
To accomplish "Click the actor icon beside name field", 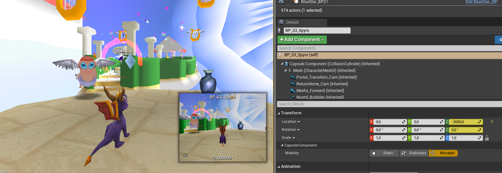I will tap(280, 31).
